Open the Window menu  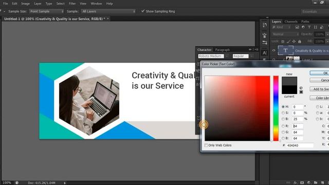coord(96,4)
